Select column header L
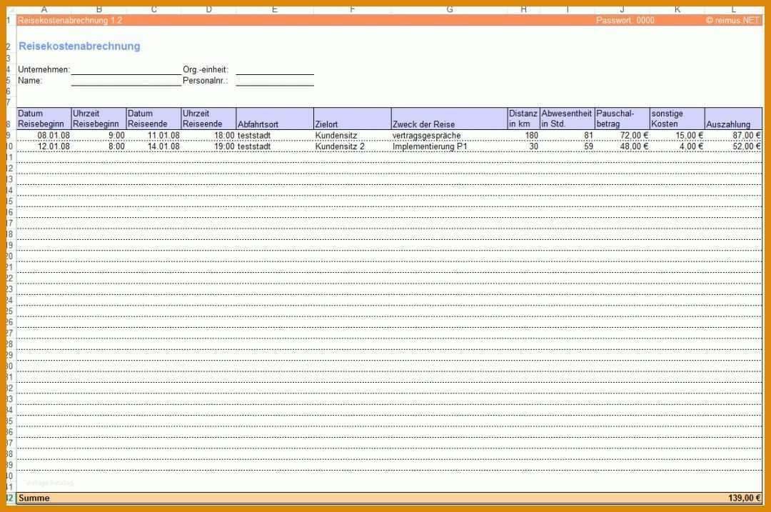 point(734,9)
